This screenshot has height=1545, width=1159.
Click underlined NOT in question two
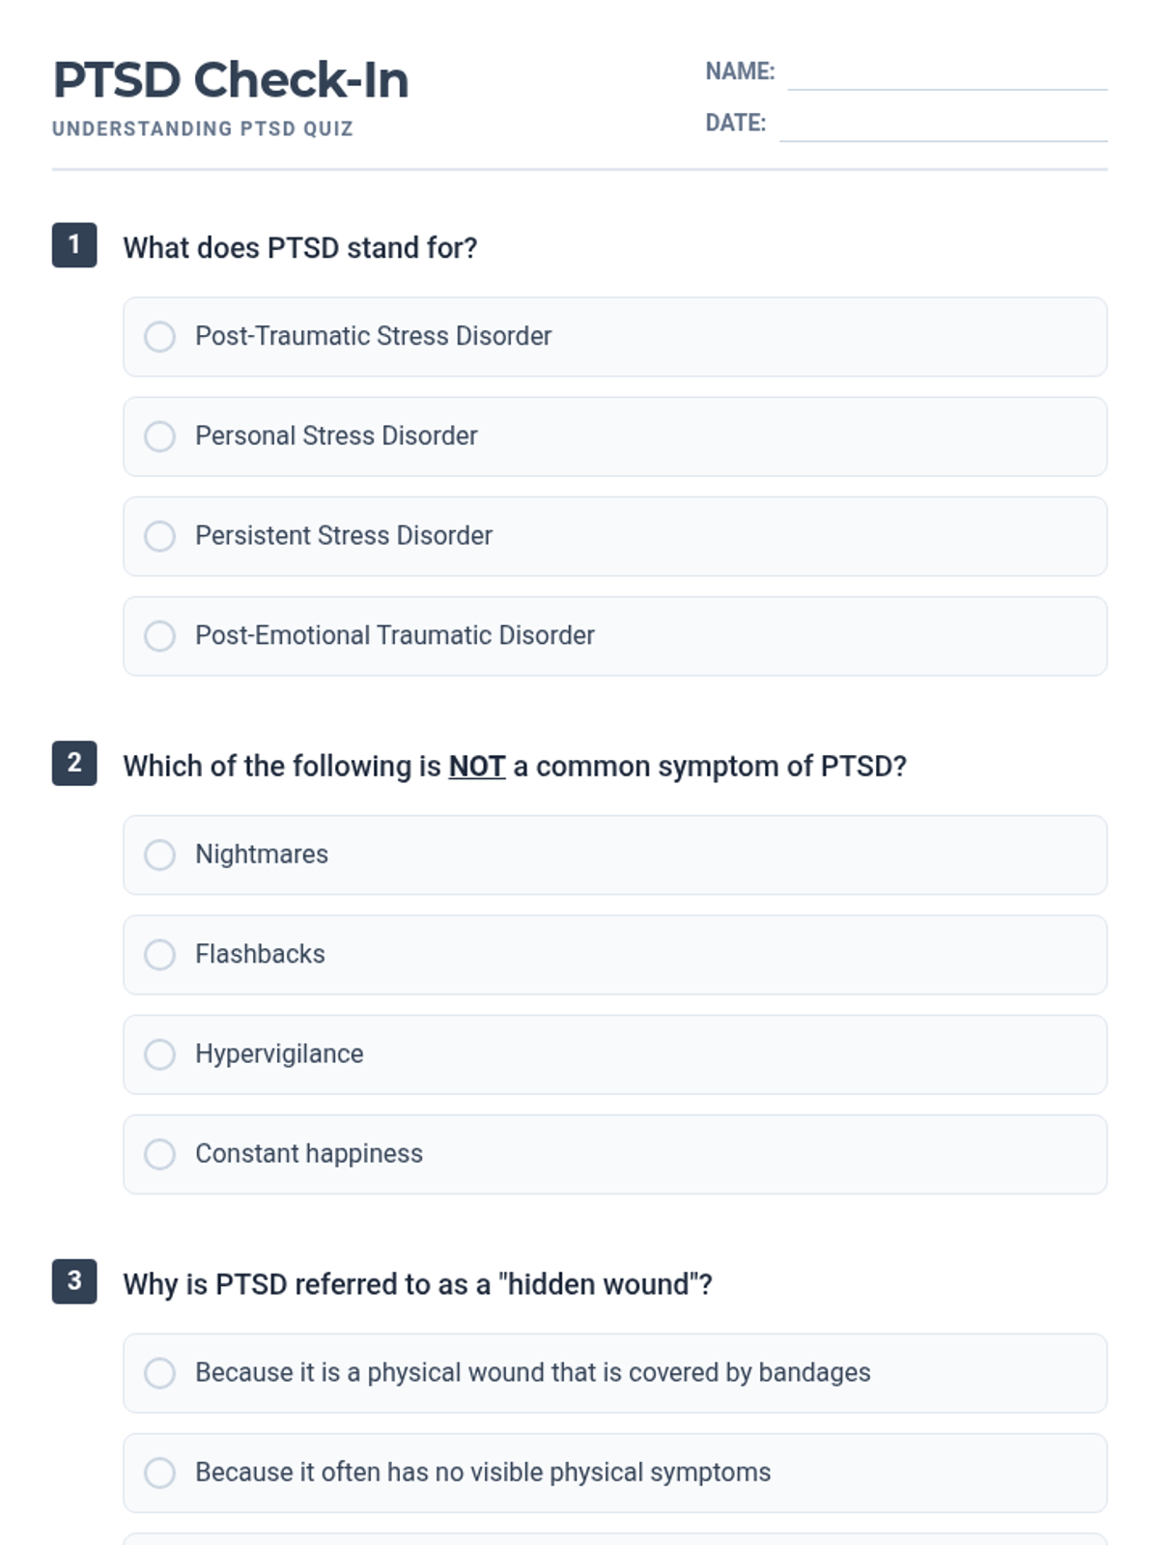coord(477,767)
